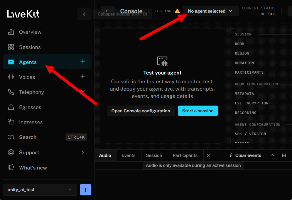The height and width of the screenshot is (200, 292).
Task: Open the No agent selected dropdown
Action: (211, 11)
